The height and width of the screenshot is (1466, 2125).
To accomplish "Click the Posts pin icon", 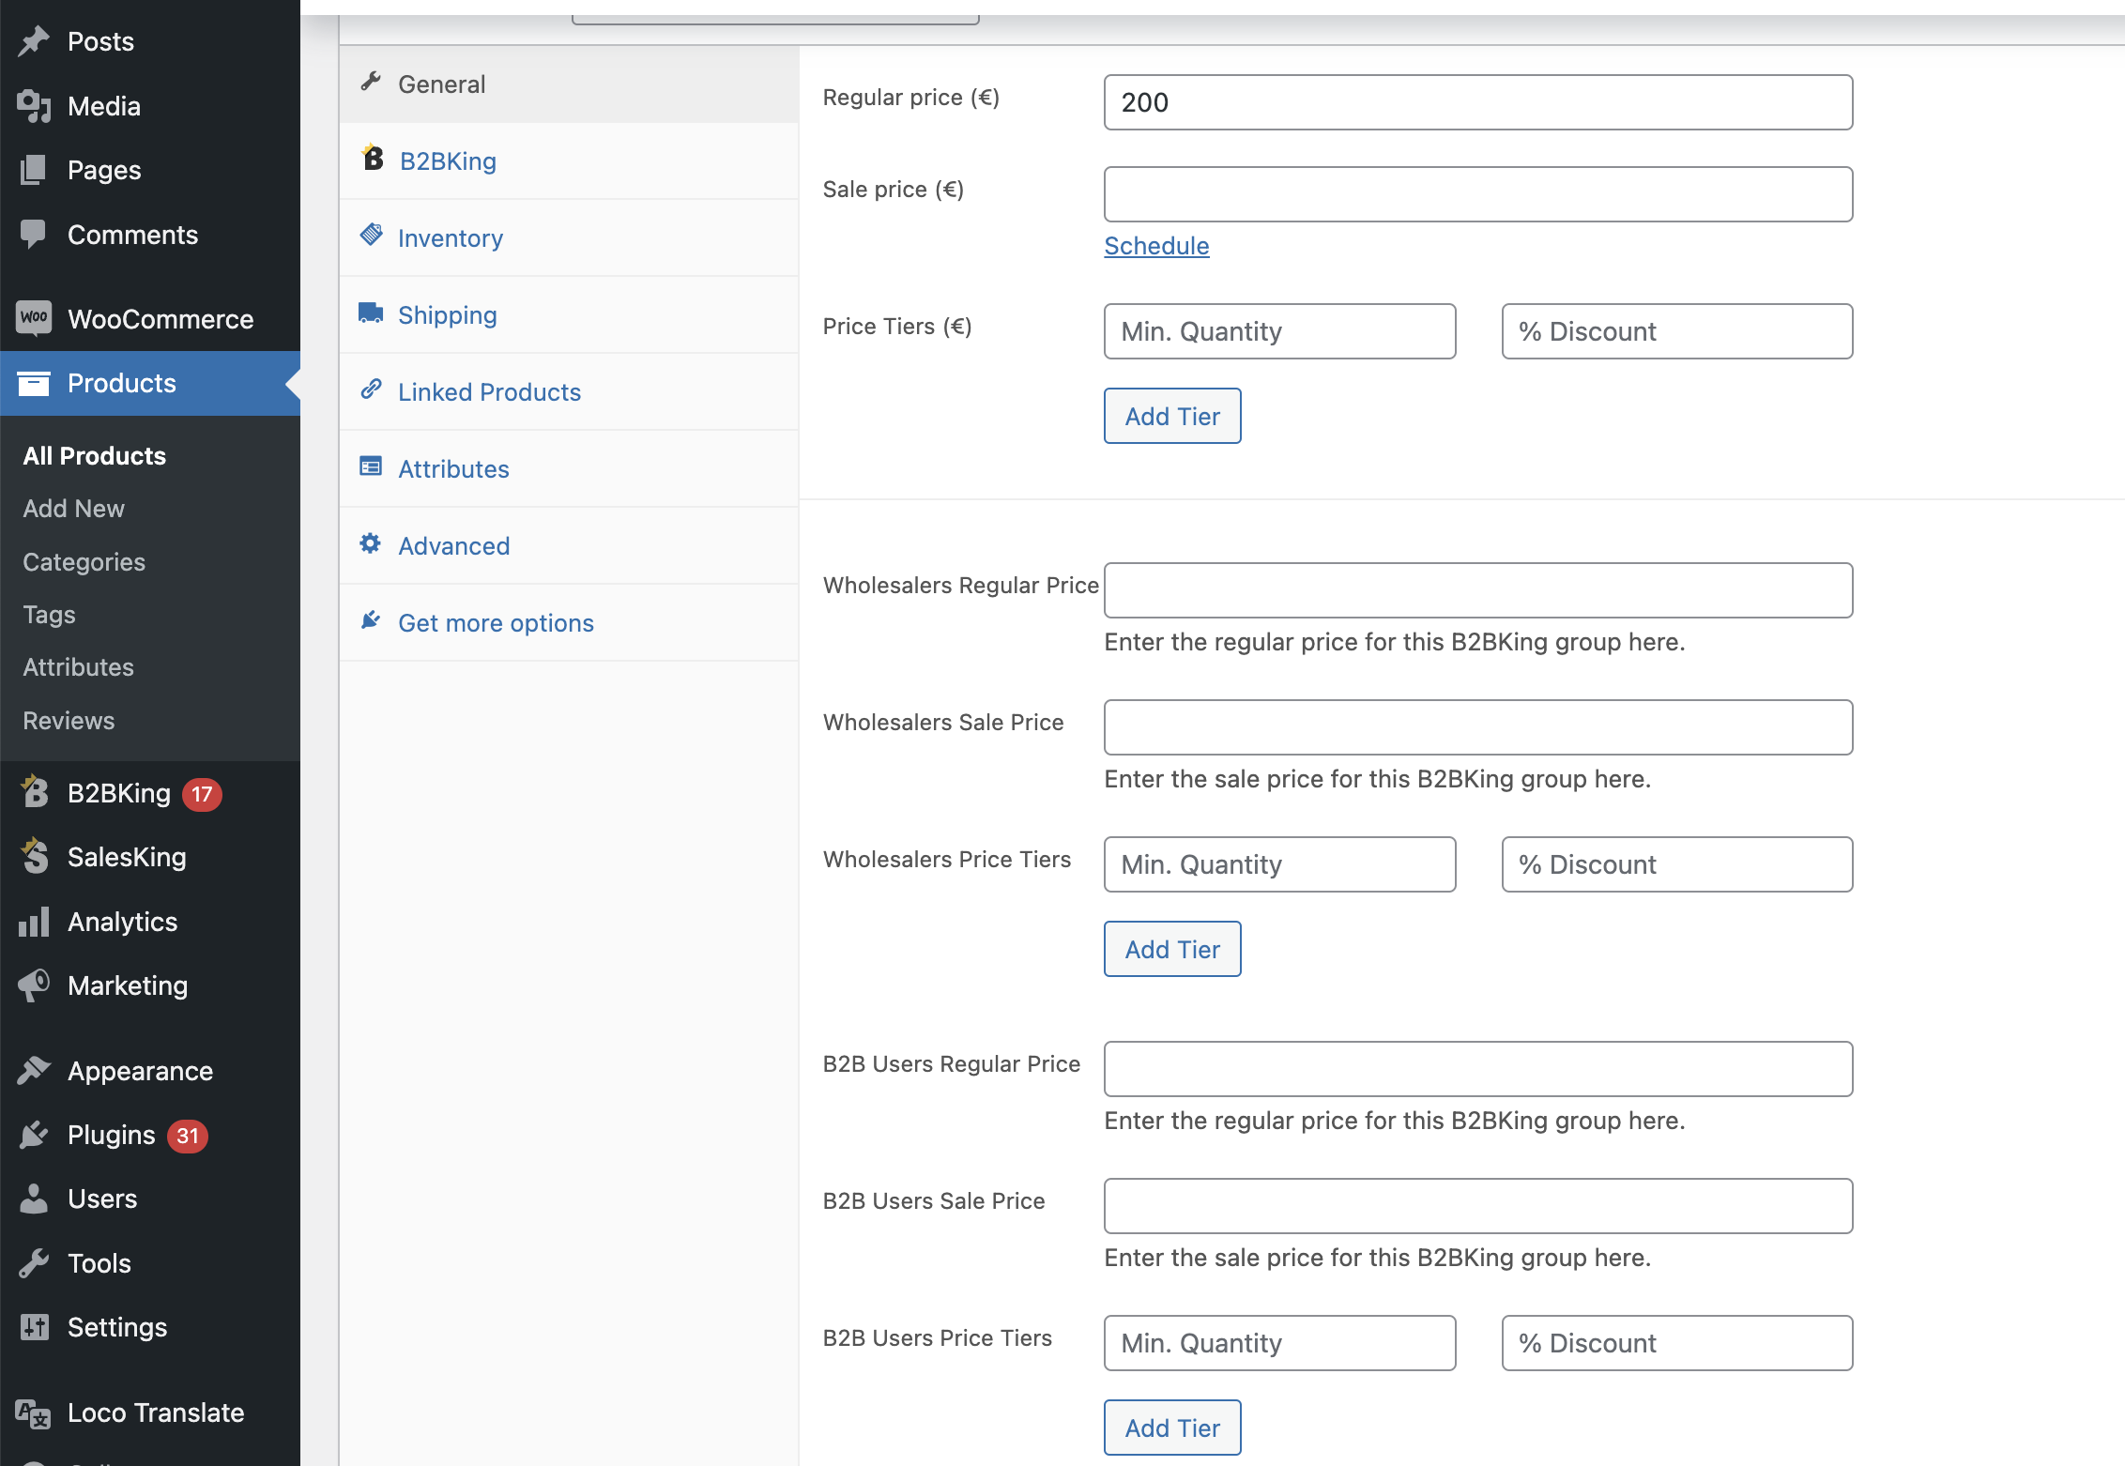I will [34, 41].
